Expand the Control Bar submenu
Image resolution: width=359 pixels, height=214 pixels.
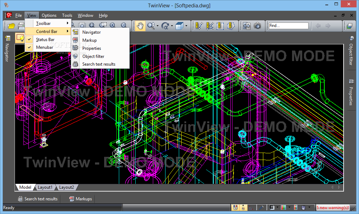click(x=48, y=31)
